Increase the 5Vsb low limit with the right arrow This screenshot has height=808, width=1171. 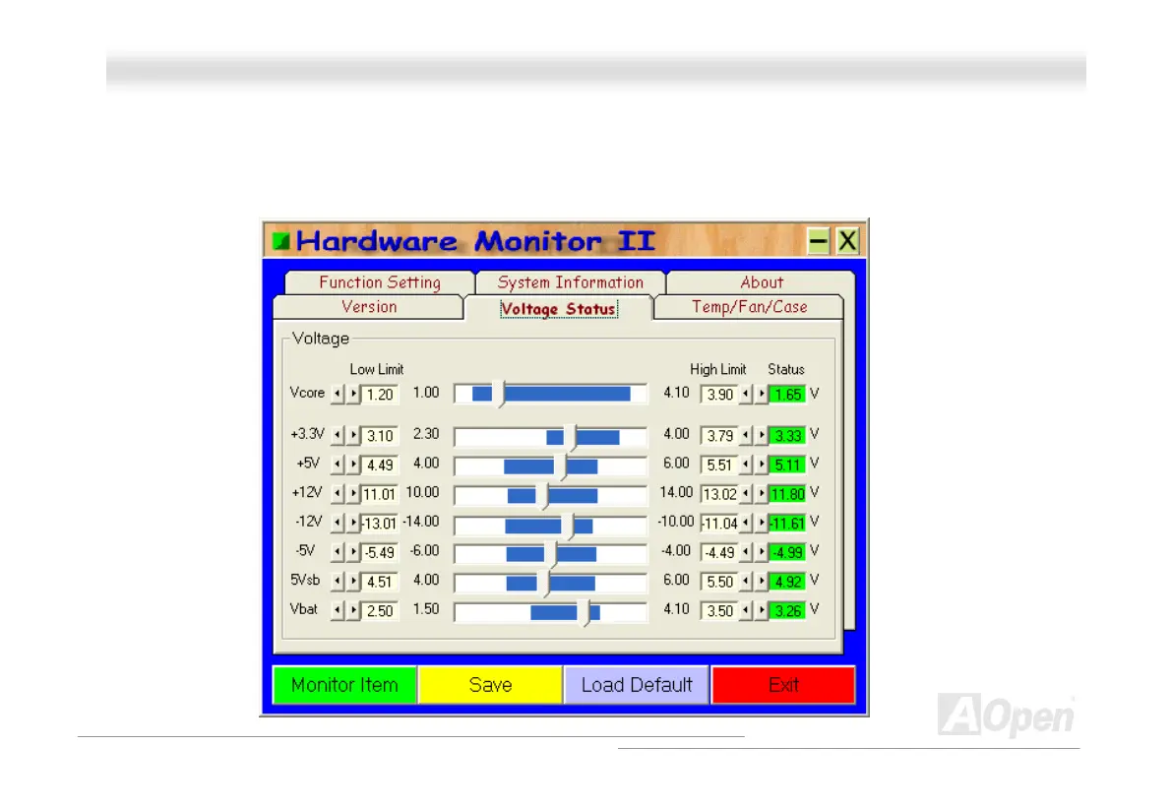354,581
